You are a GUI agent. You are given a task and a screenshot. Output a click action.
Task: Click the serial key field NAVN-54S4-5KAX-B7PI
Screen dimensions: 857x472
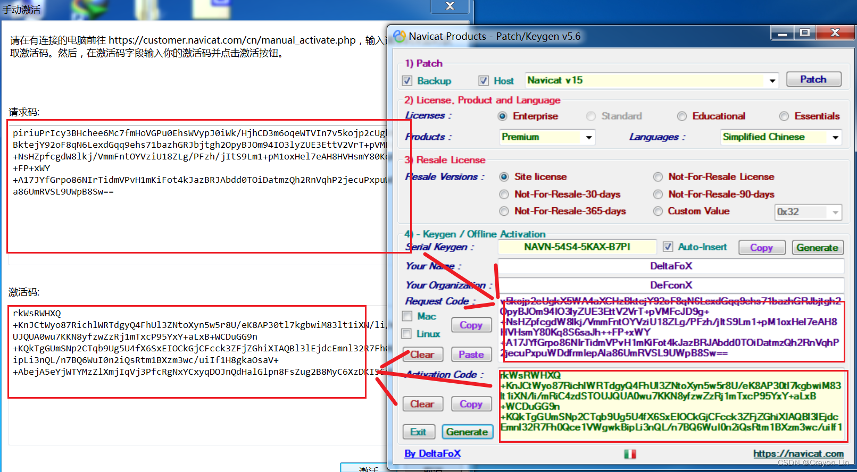(577, 247)
